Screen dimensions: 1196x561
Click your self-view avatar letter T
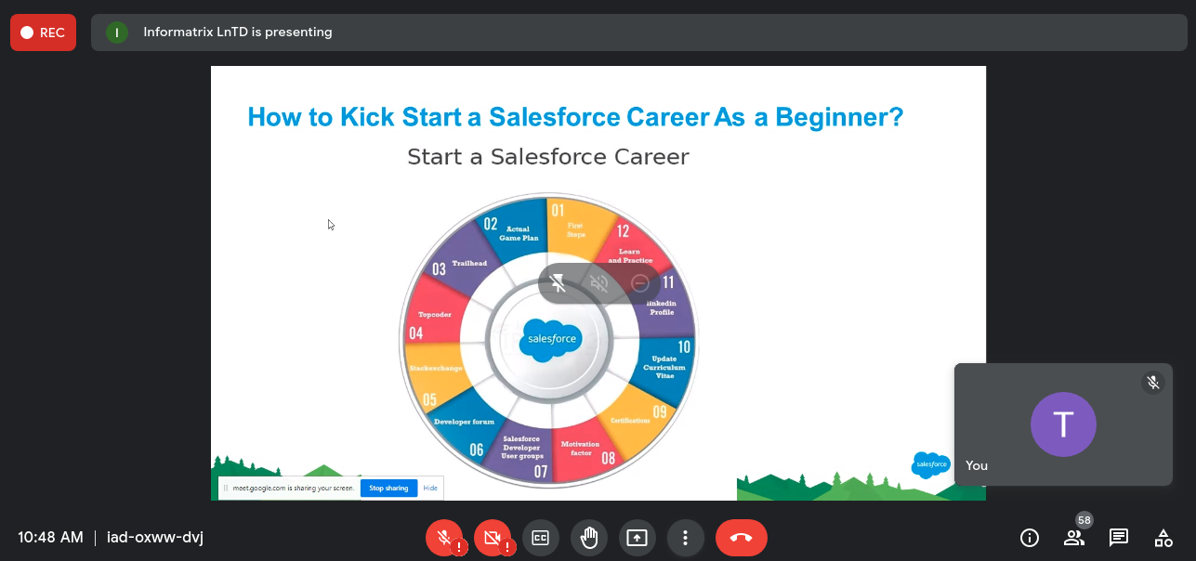(1063, 424)
